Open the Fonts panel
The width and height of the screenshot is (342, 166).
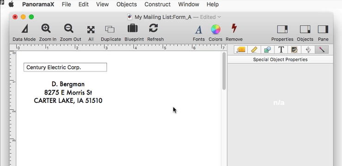coord(198,30)
